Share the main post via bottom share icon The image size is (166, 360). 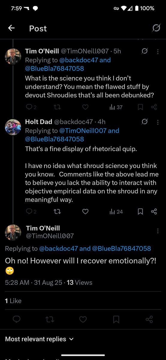149,319
